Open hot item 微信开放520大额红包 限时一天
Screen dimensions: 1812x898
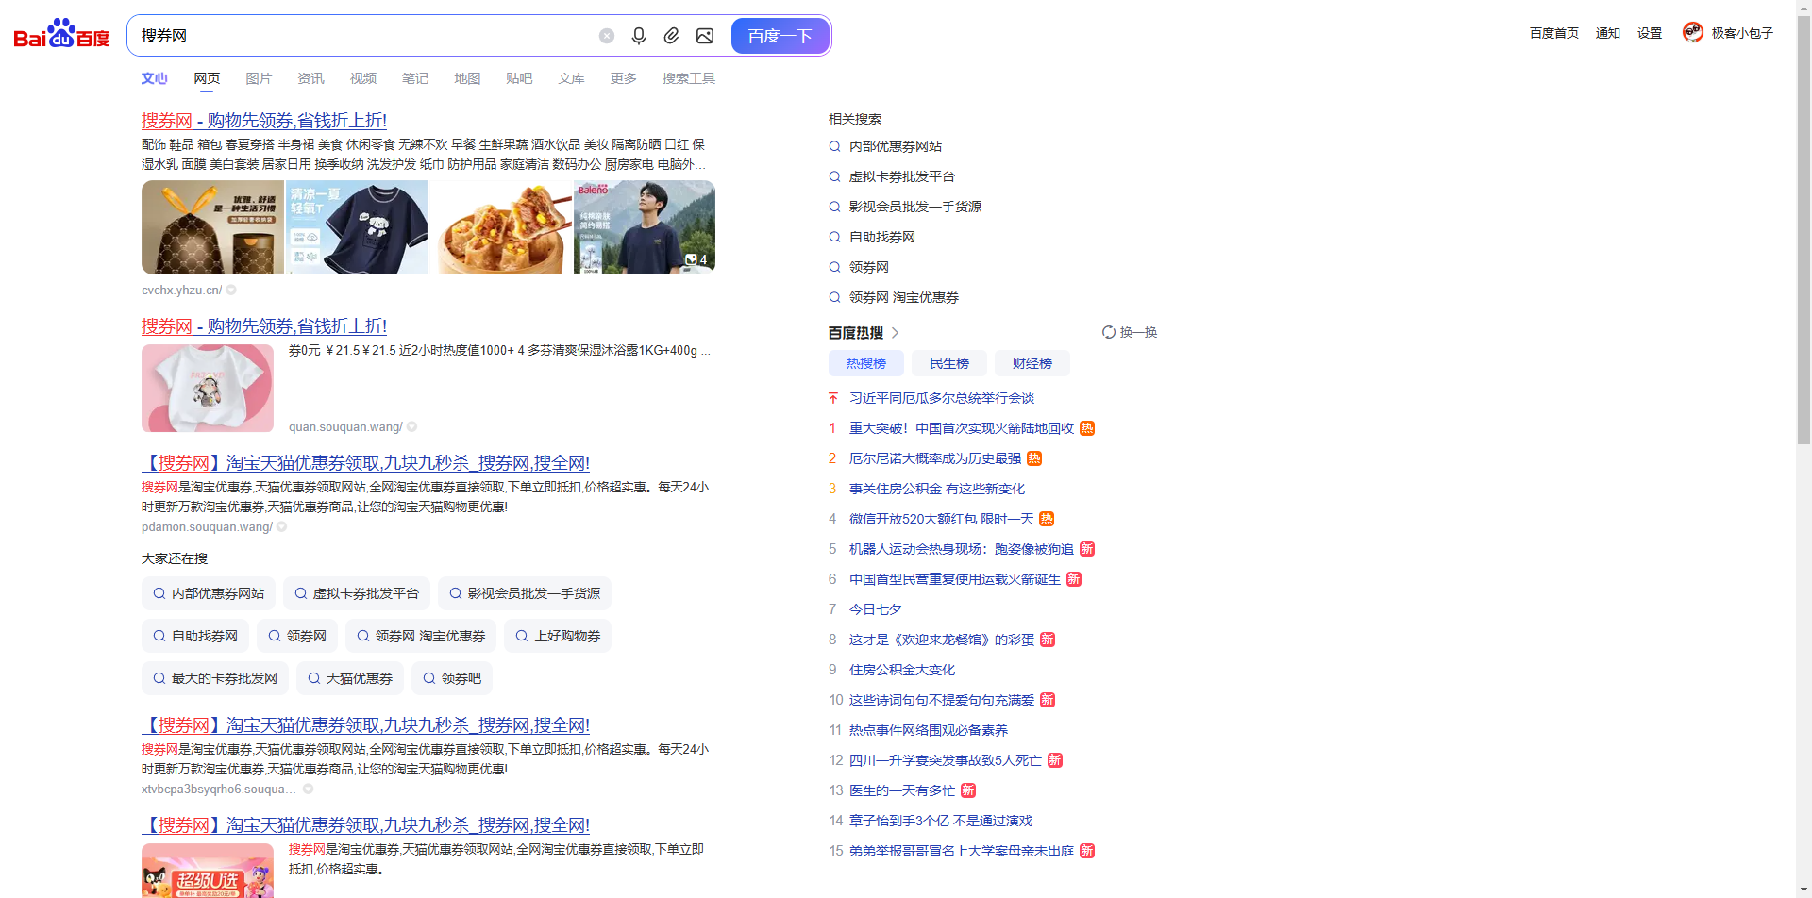click(942, 519)
